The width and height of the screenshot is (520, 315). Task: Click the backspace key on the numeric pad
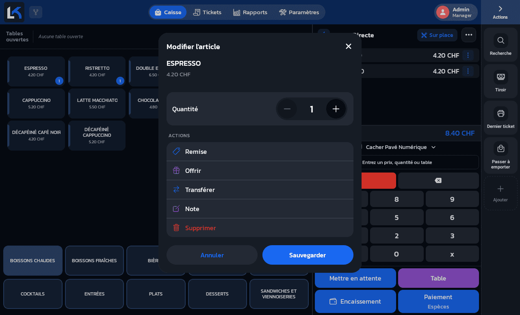click(438, 181)
